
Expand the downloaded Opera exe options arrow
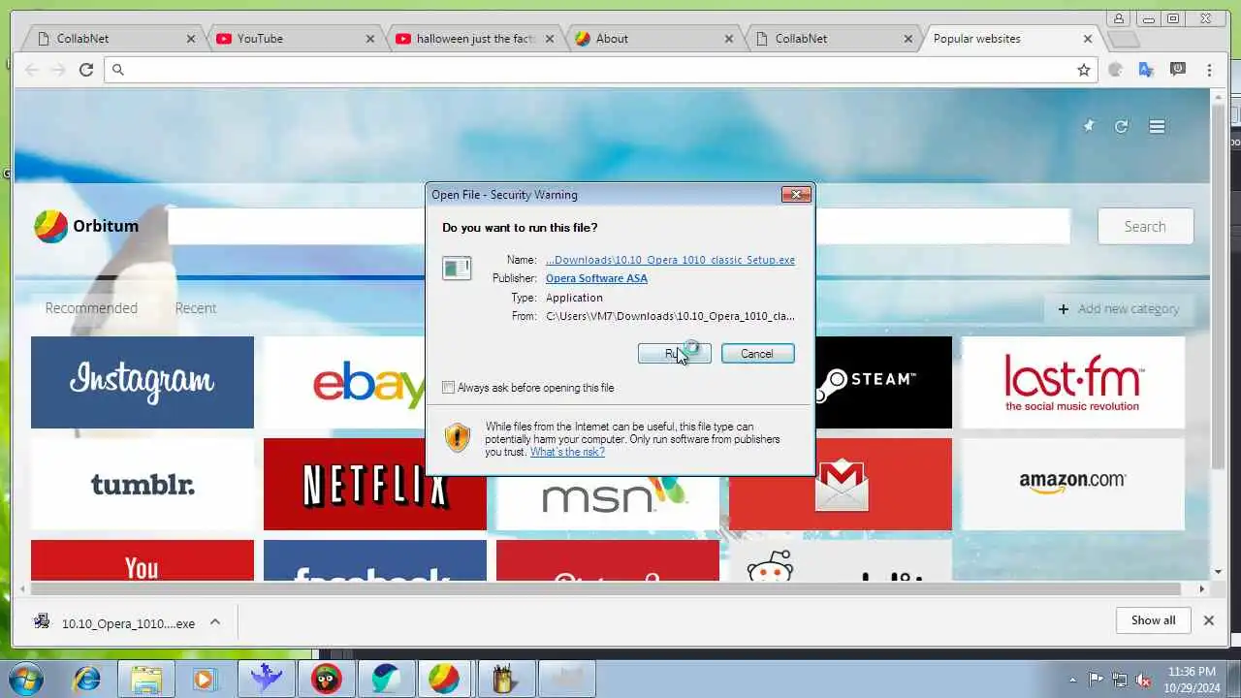(x=215, y=622)
